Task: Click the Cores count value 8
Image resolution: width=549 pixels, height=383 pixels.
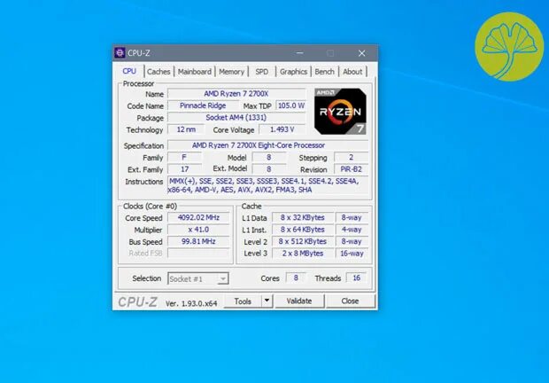Action: pyautogui.click(x=296, y=277)
